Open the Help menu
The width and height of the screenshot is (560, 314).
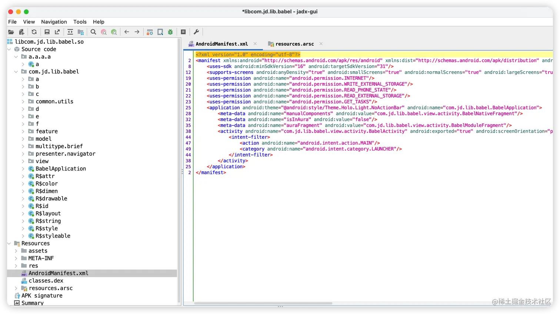[99, 22]
